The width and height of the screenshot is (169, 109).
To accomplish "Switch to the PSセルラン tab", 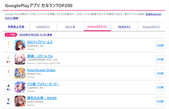I will click(x=124, y=27).
